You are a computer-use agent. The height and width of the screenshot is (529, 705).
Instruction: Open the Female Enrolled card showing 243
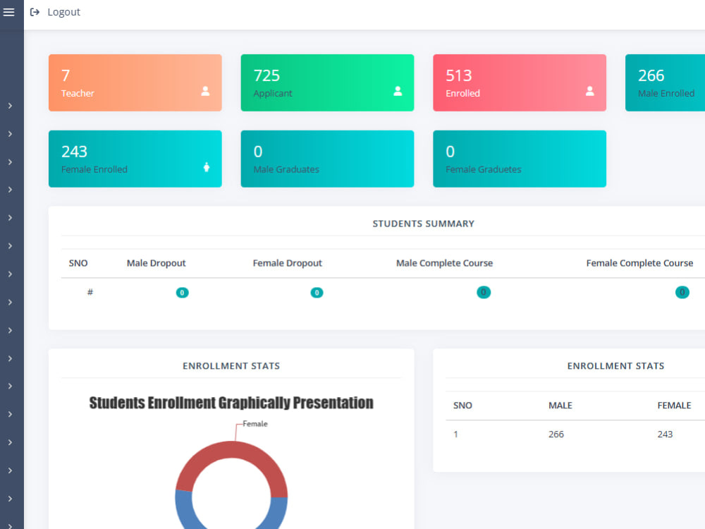click(135, 159)
